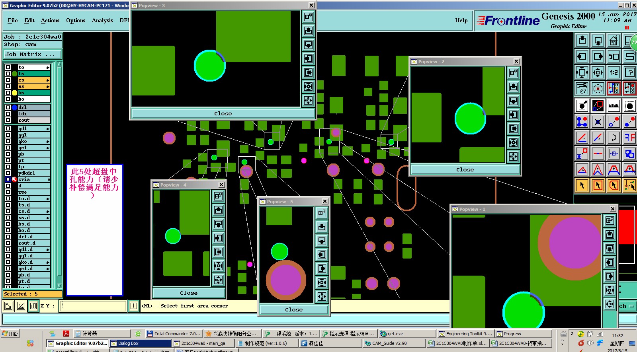Open the Analysis menu
Viewport: 637px width, 352px height.
[x=102, y=20]
